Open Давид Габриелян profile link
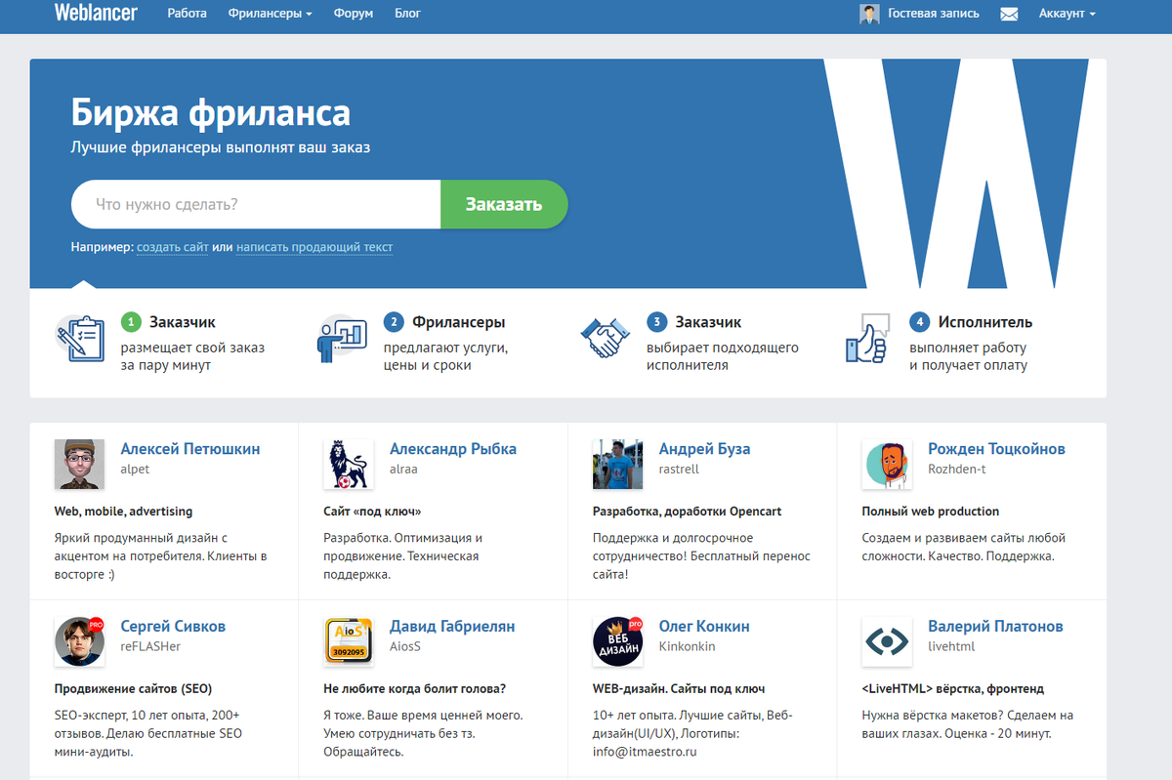 pyautogui.click(x=452, y=626)
